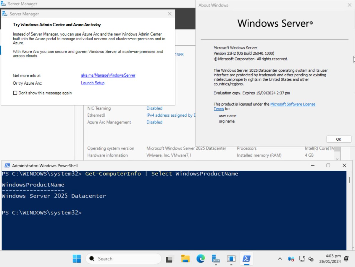Click Windows Server 2025 Datacenter output line
Screen dimensions: 355x267
54,196
